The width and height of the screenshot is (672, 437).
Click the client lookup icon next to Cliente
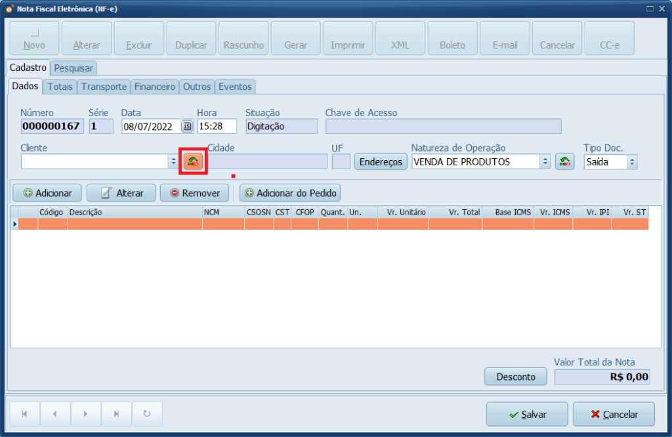point(193,161)
